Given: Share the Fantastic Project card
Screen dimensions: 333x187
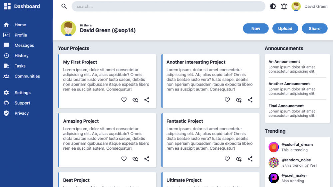Looking at the screenshot, I should click(250, 159).
